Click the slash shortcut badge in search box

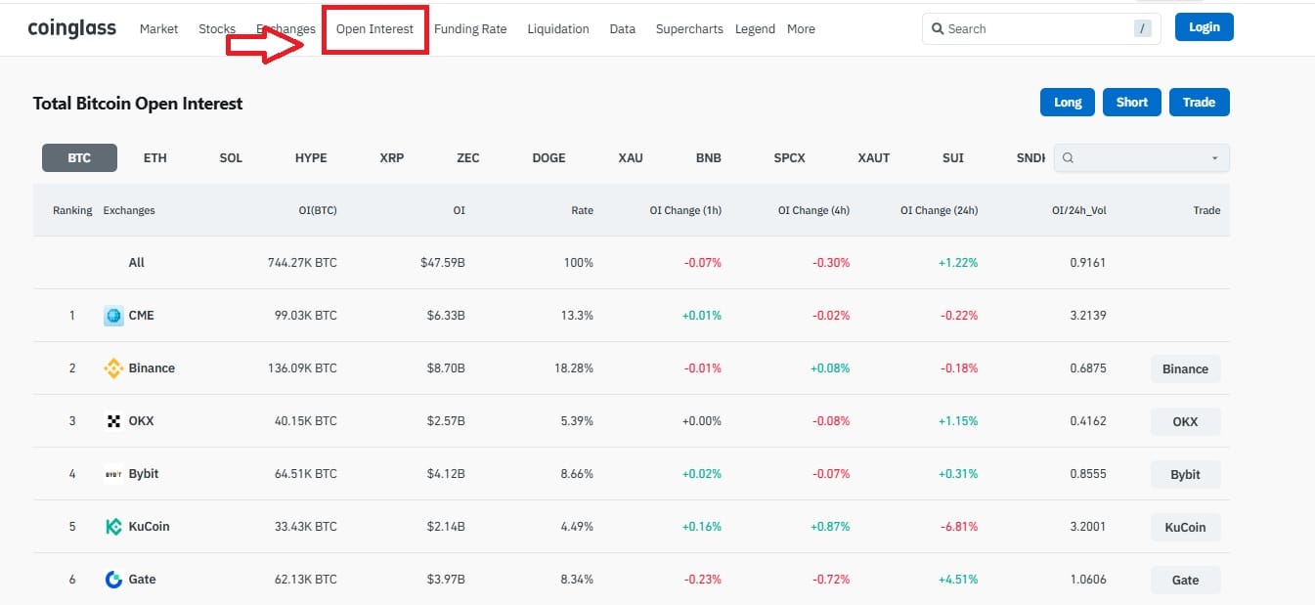pyautogui.click(x=1143, y=29)
